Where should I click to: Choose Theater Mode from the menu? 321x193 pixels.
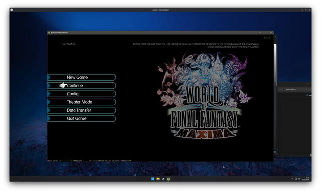82,102
